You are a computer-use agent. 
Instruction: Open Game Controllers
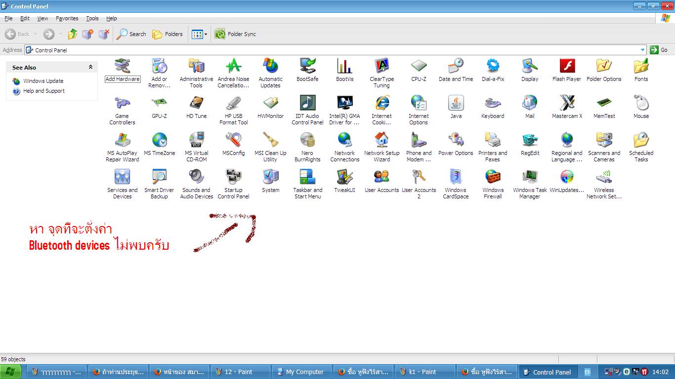coord(122,111)
